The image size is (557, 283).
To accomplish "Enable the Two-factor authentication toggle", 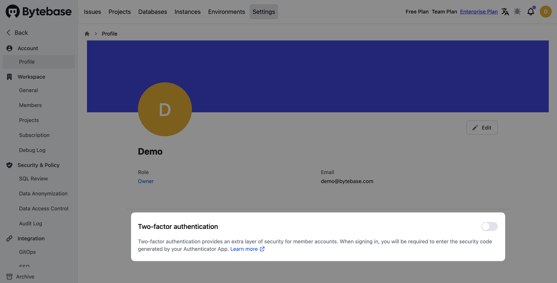I will 489,226.
